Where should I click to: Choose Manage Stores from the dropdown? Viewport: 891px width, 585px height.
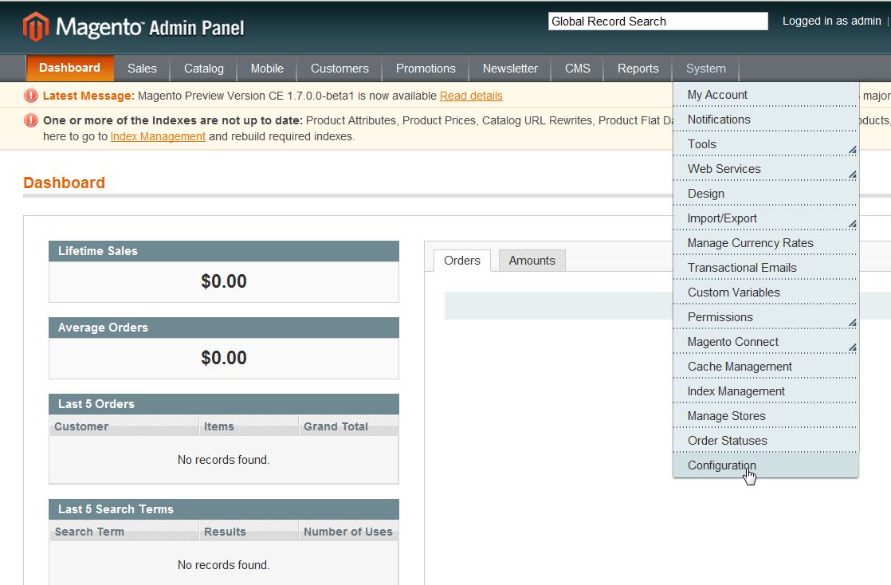coord(726,416)
